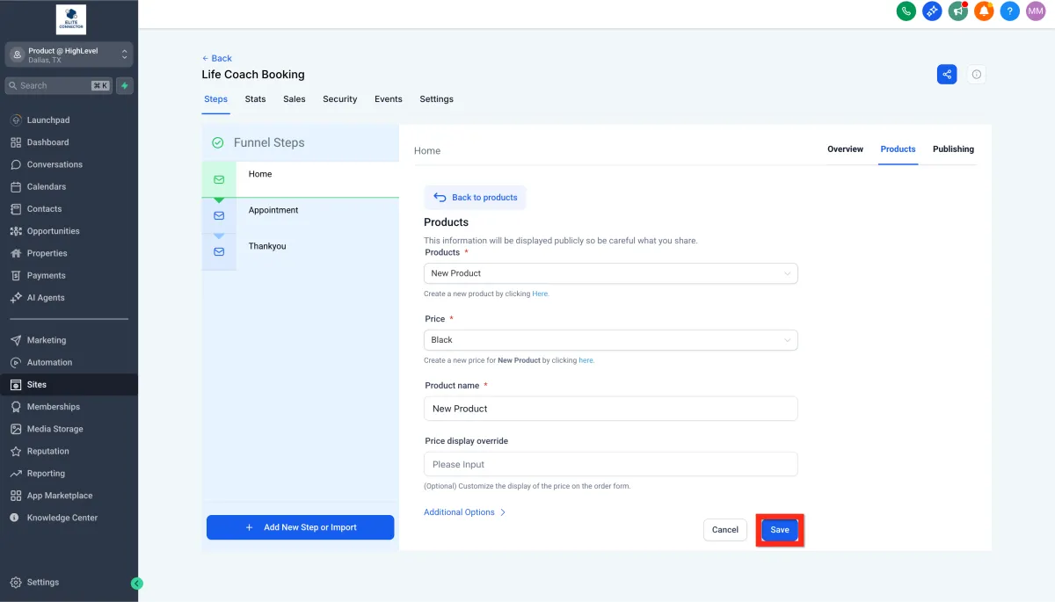Collapse sidebar with green arrow toggle
Image resolution: width=1055 pixels, height=602 pixels.
point(136,583)
